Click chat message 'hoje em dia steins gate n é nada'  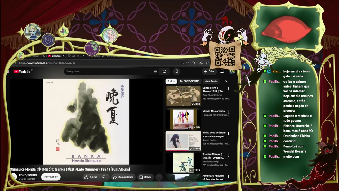(x=297, y=74)
